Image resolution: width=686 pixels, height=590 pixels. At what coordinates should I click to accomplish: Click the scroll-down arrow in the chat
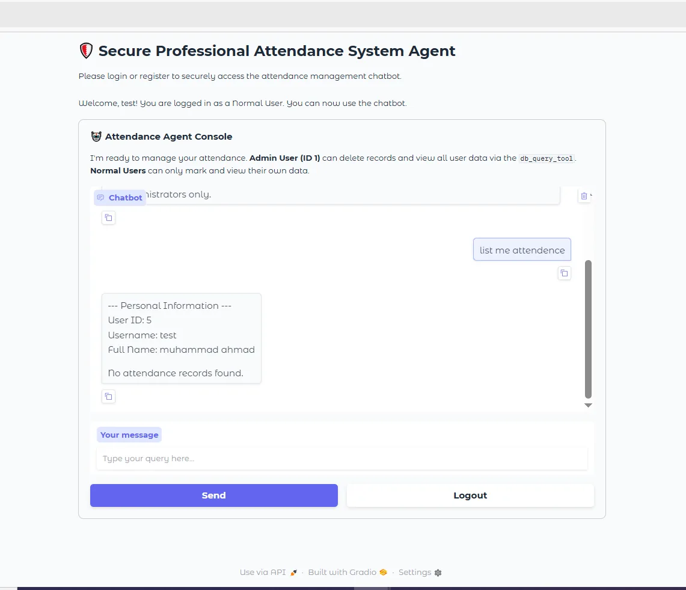tap(588, 405)
